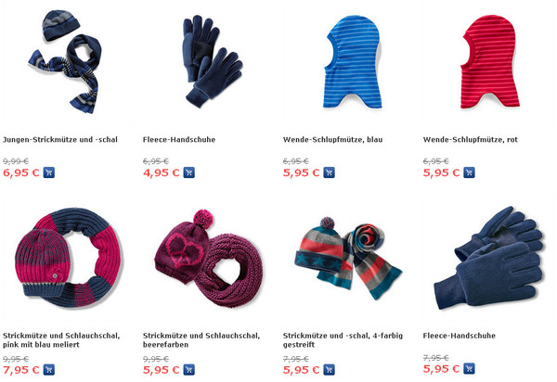
Task: Add blue Wende-Schlupfmütze to cart
Action: click(x=329, y=172)
